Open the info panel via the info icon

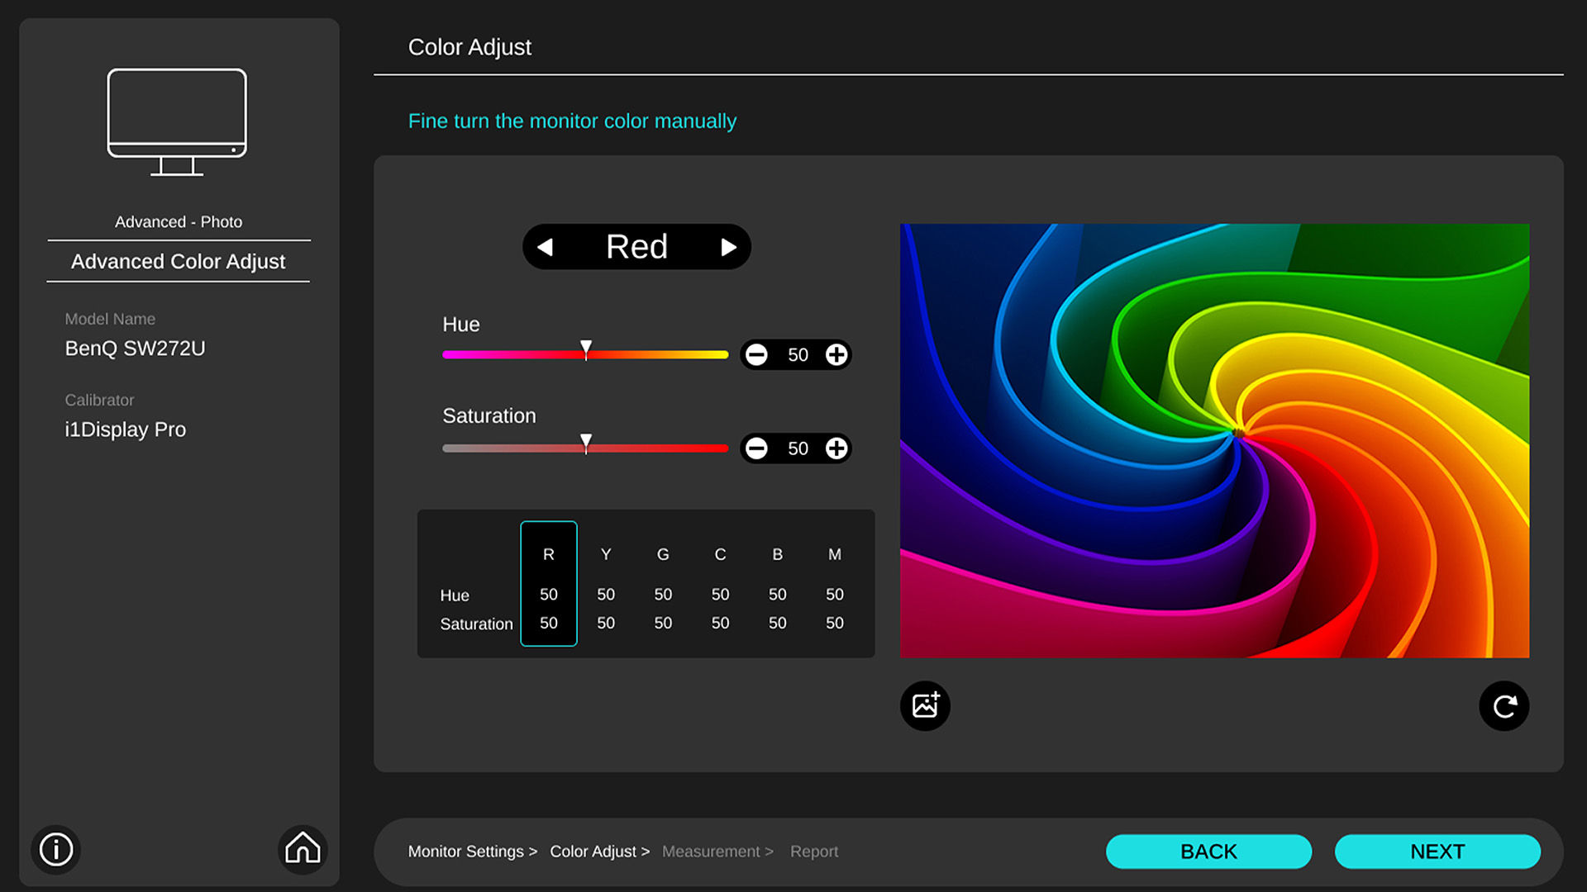(x=55, y=849)
